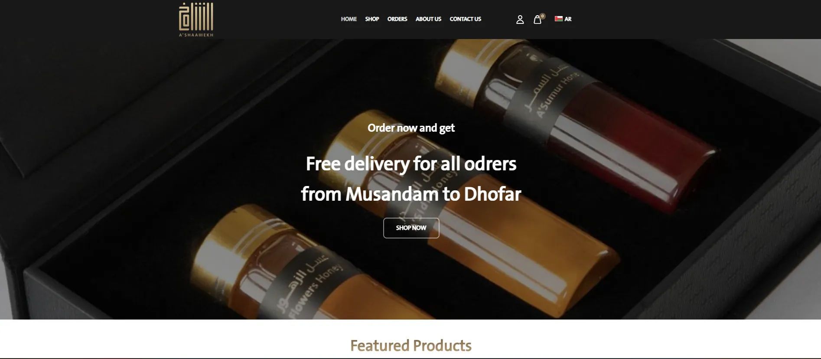
Task: Click the Featured Products heading
Action: click(411, 346)
